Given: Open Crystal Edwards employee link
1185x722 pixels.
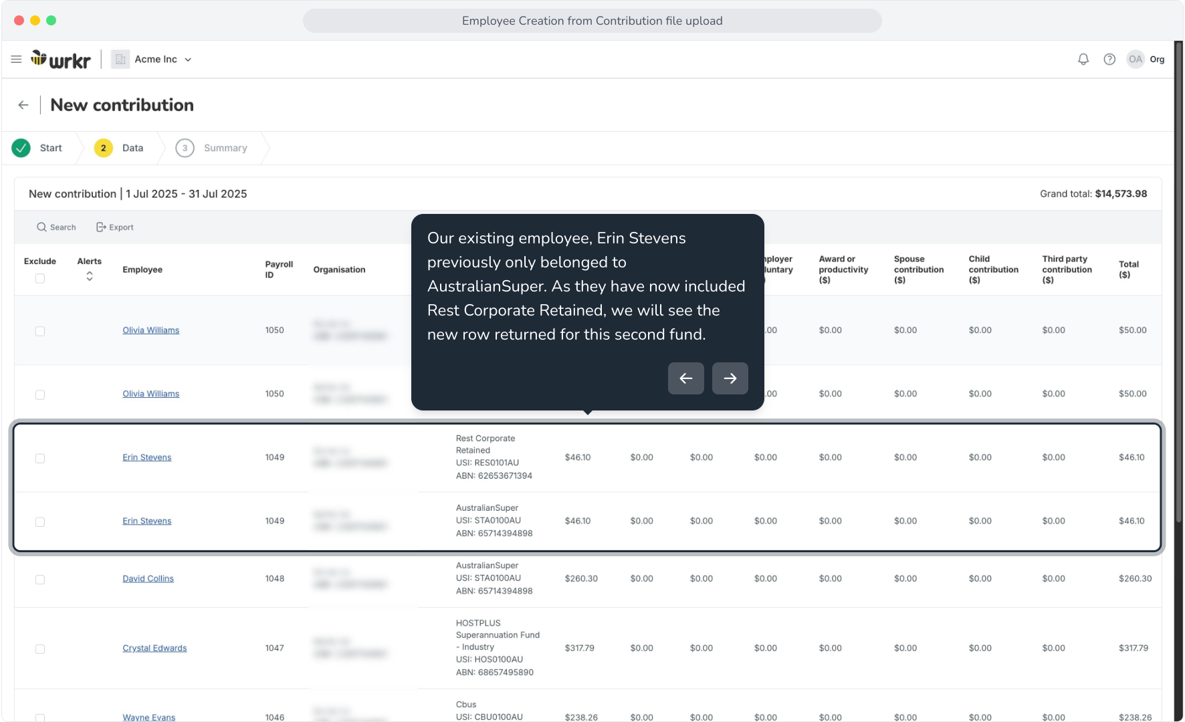Looking at the screenshot, I should [154, 648].
